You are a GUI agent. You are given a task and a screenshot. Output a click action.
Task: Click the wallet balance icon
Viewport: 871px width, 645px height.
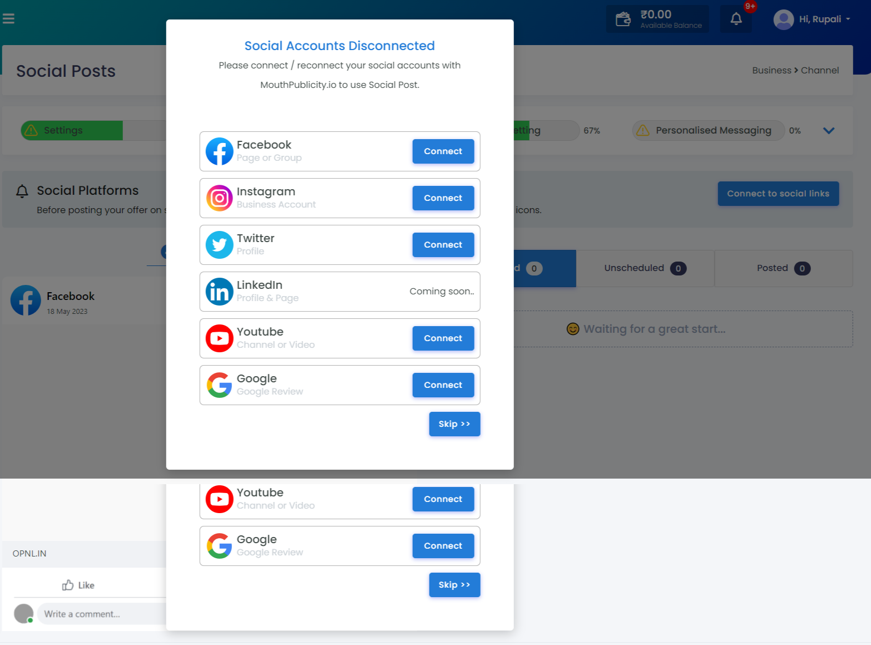[623, 19]
